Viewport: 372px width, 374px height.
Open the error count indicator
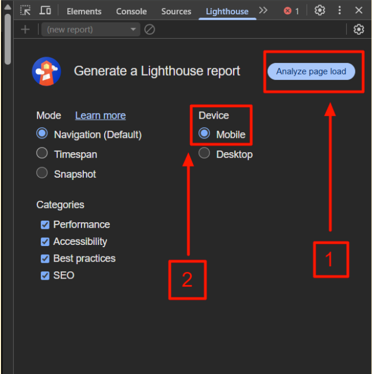click(x=291, y=11)
